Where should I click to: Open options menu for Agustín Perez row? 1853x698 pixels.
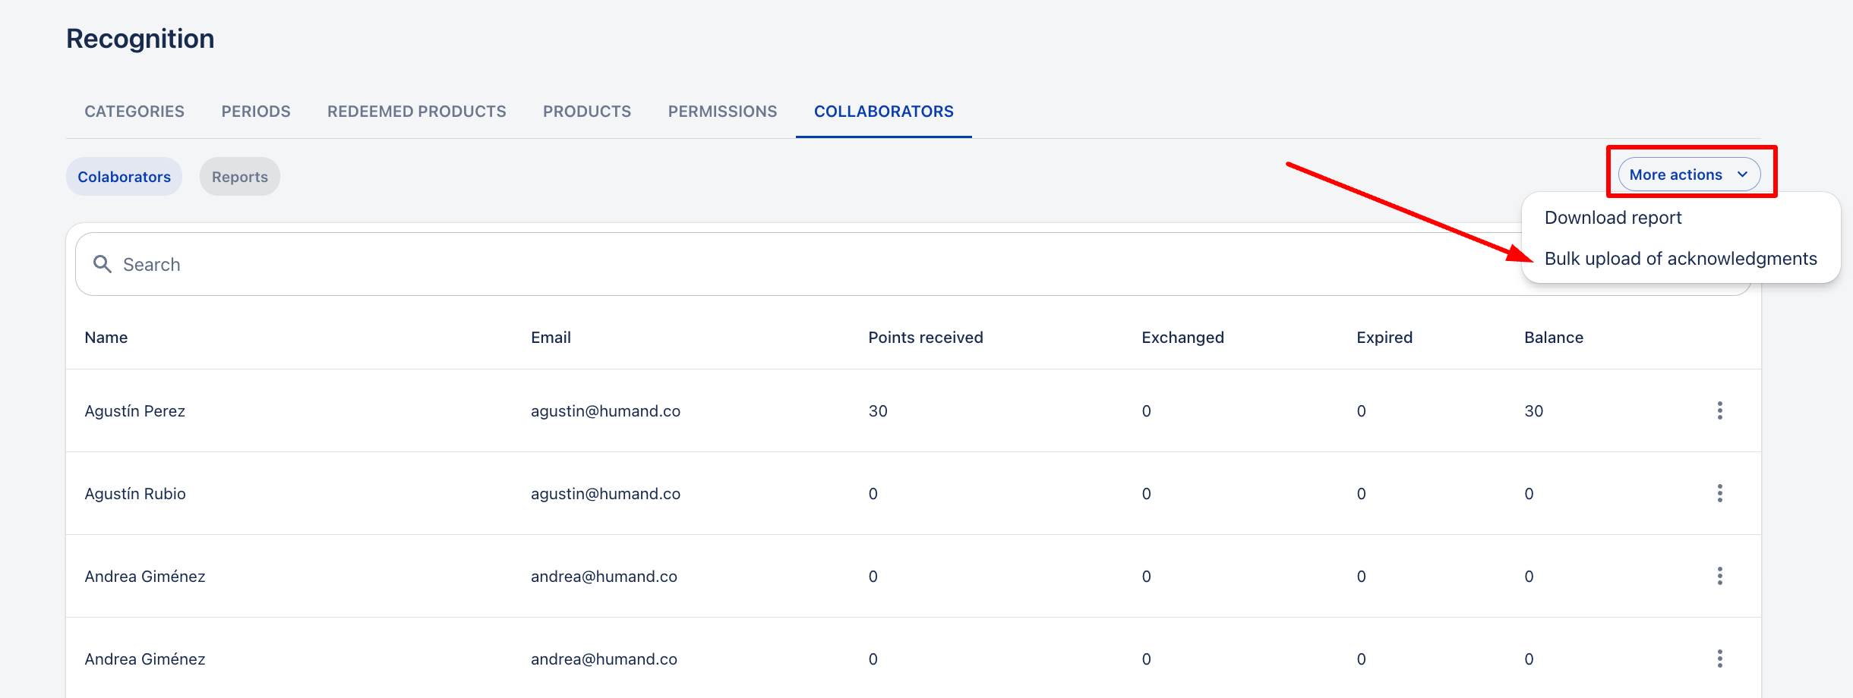(1719, 410)
